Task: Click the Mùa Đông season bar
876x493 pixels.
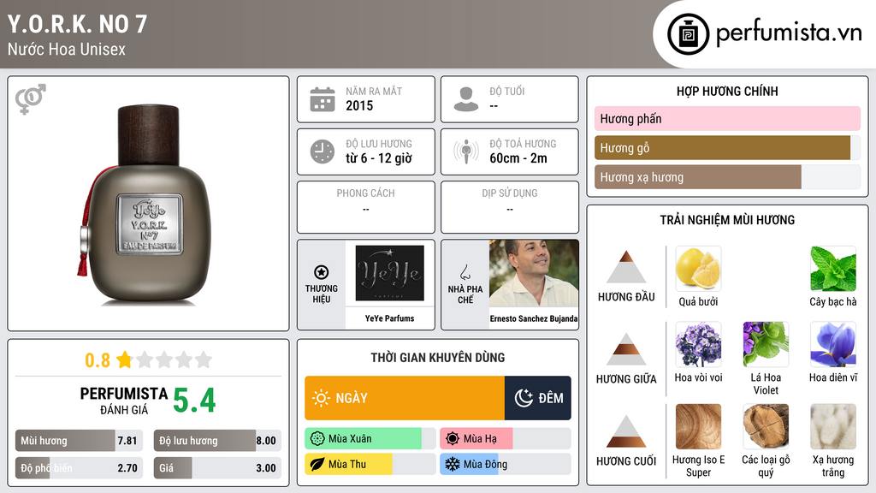Action: pyautogui.click(x=505, y=464)
